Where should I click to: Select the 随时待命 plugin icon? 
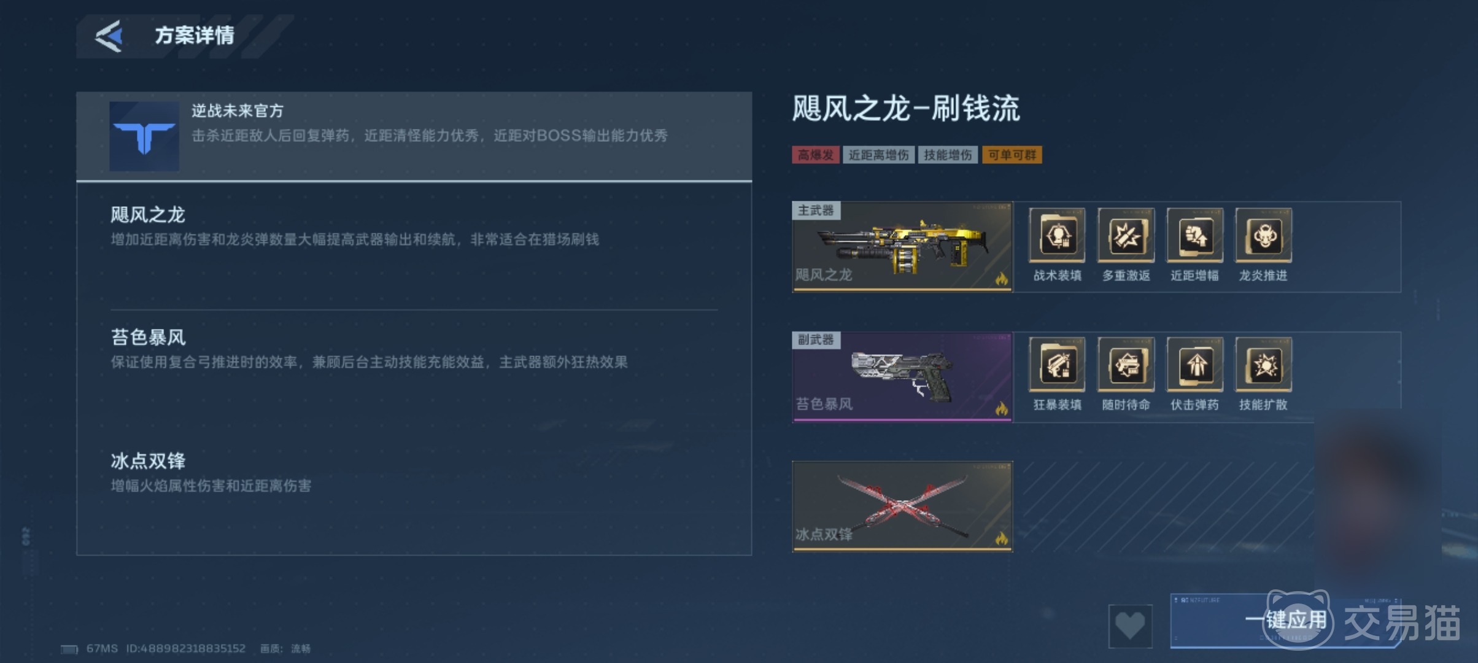(x=1126, y=364)
